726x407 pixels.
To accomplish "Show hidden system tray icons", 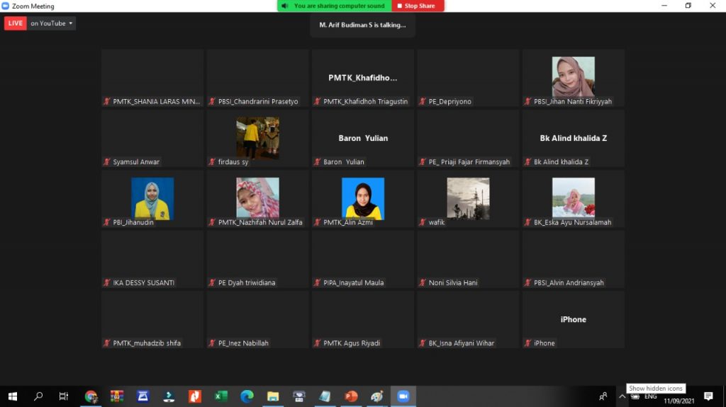I will tap(622, 396).
